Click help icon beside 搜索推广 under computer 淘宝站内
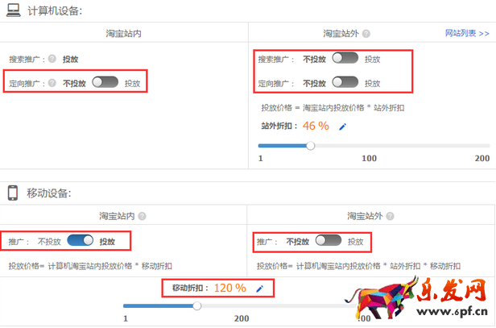This screenshot has width=496, height=328. pyautogui.click(x=52, y=59)
